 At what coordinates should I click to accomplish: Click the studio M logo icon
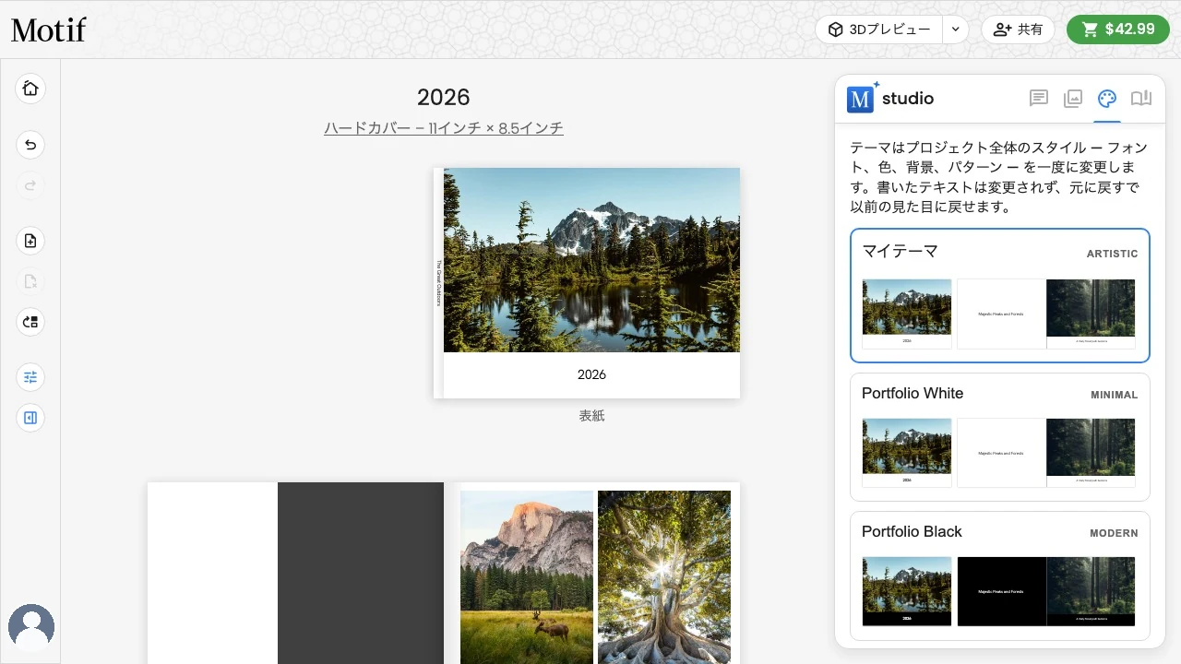[x=861, y=98]
